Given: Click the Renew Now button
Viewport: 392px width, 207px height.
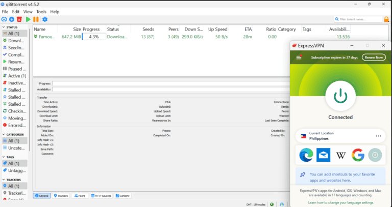Looking at the screenshot, I should [373, 57].
